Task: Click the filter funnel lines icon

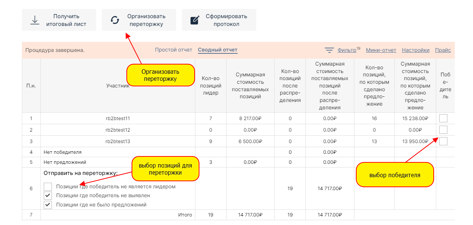Action: point(329,50)
